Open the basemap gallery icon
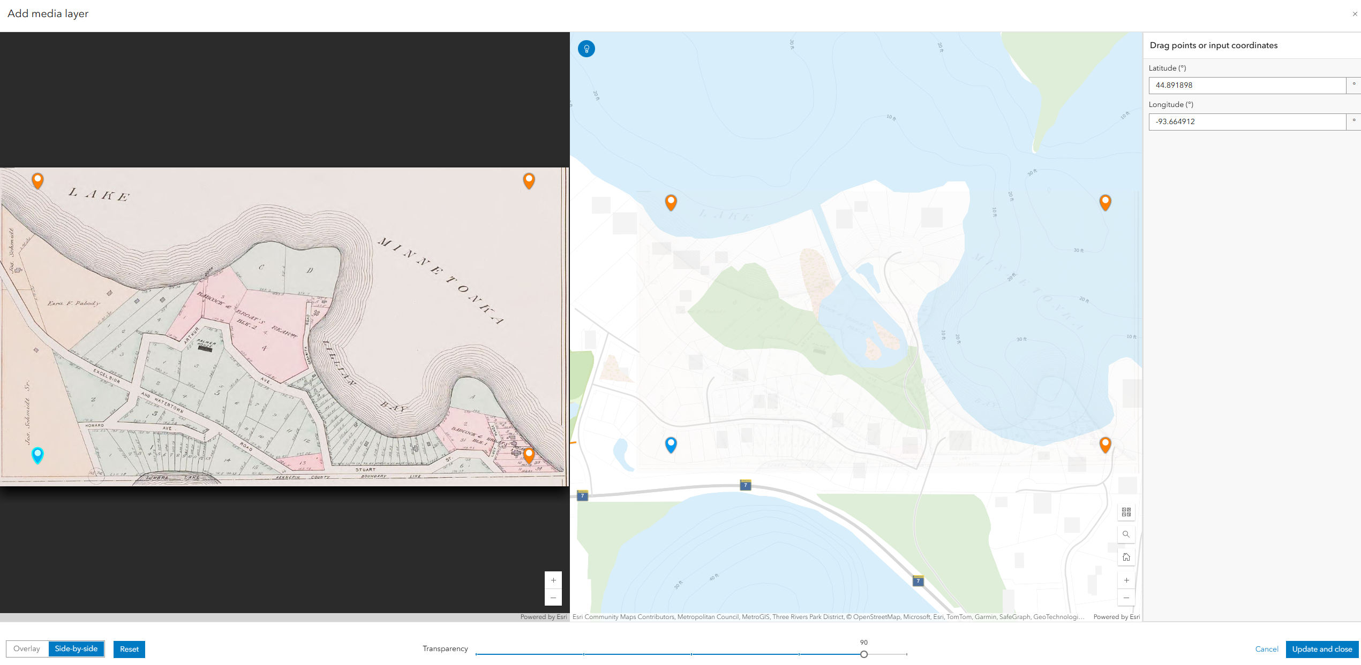This screenshot has height=665, width=1361. pos(1126,511)
